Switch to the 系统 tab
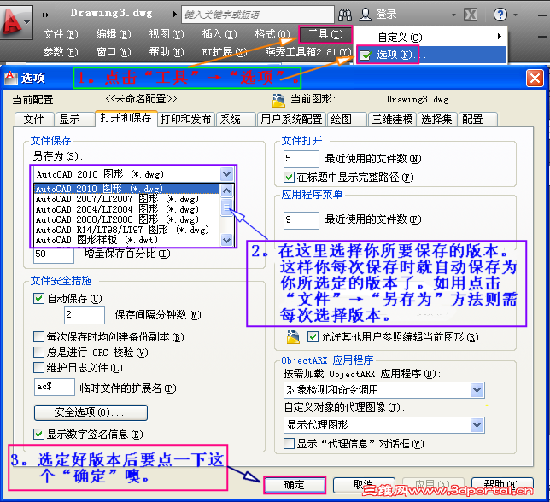 pyautogui.click(x=236, y=120)
